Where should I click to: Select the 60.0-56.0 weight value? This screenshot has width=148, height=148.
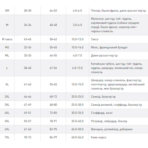[78, 137]
